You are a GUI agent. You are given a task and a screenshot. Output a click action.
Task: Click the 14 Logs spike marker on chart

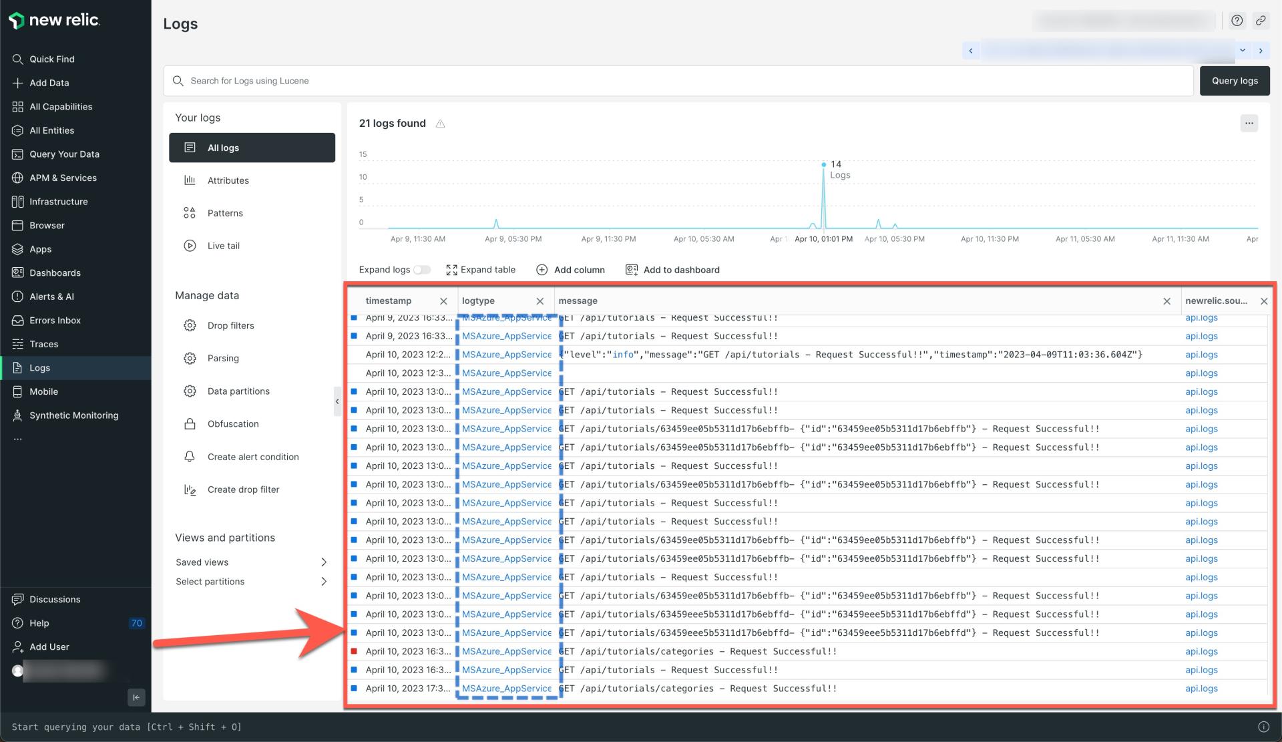pyautogui.click(x=823, y=163)
